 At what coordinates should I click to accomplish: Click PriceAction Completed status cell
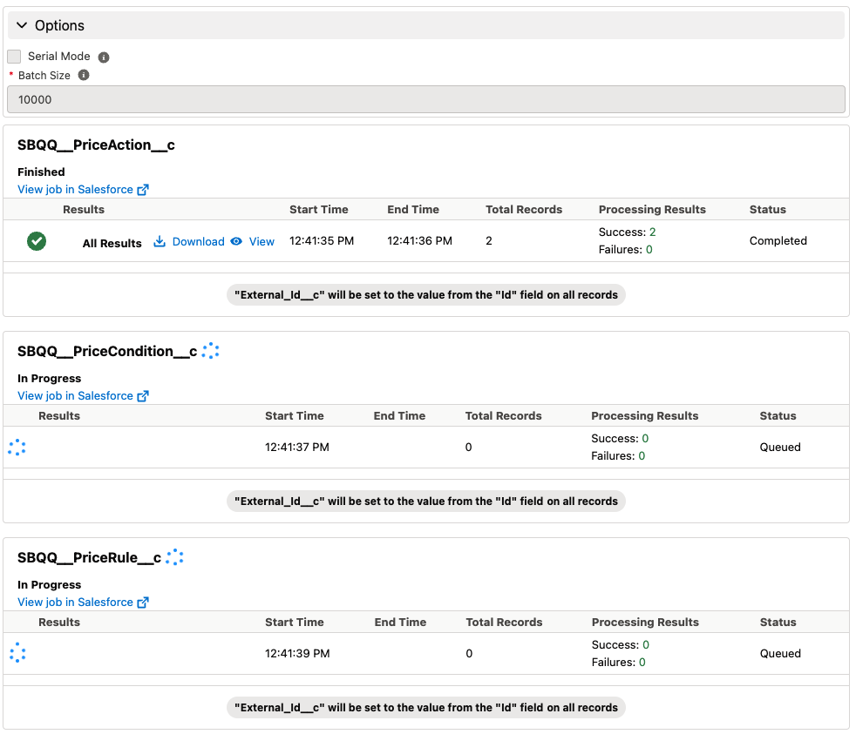778,240
